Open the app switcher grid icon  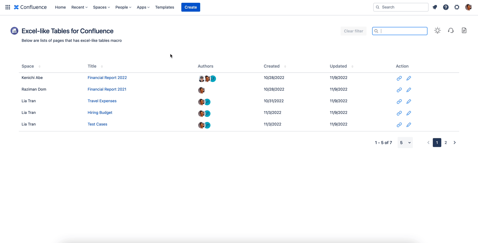click(x=8, y=7)
